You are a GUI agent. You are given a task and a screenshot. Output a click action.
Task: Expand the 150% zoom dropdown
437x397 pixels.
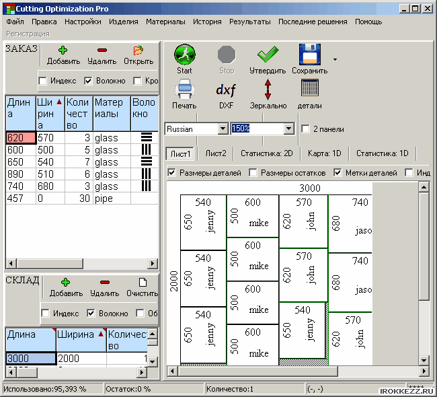pos(289,129)
